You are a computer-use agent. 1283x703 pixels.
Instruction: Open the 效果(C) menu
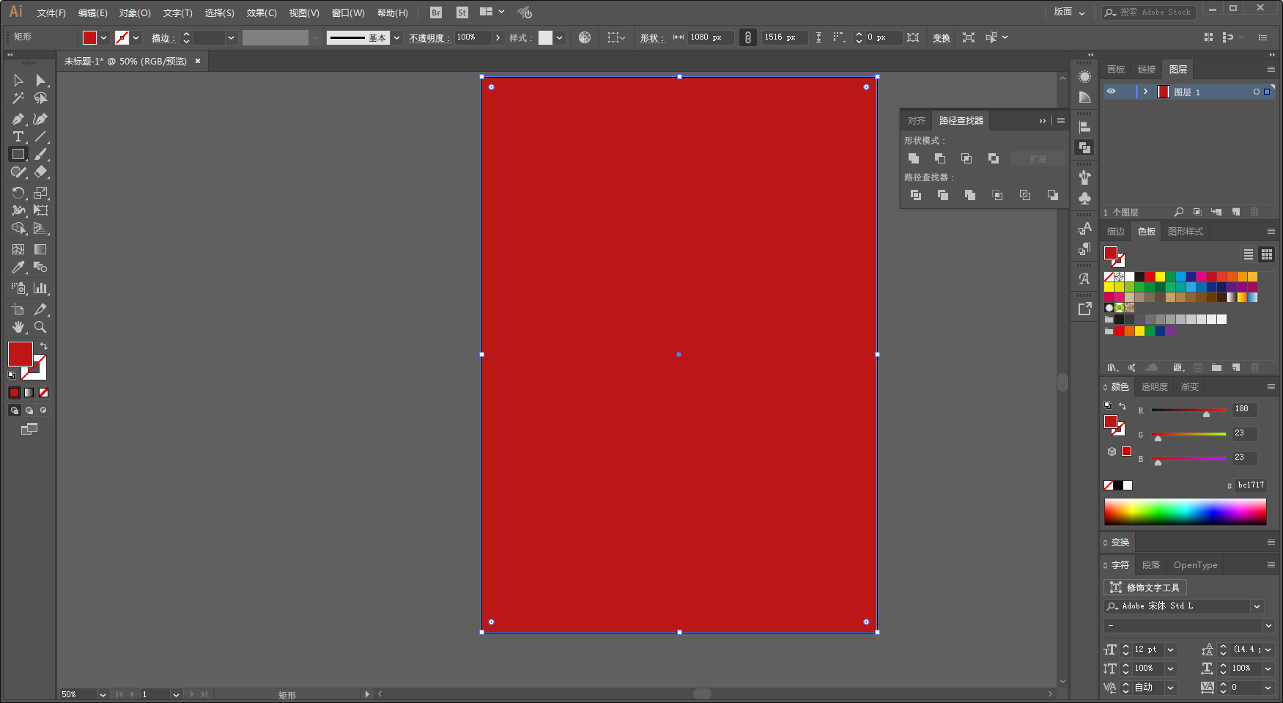262,12
